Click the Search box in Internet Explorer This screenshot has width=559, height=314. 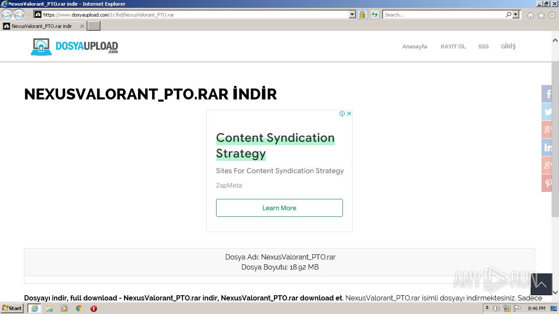click(444, 15)
